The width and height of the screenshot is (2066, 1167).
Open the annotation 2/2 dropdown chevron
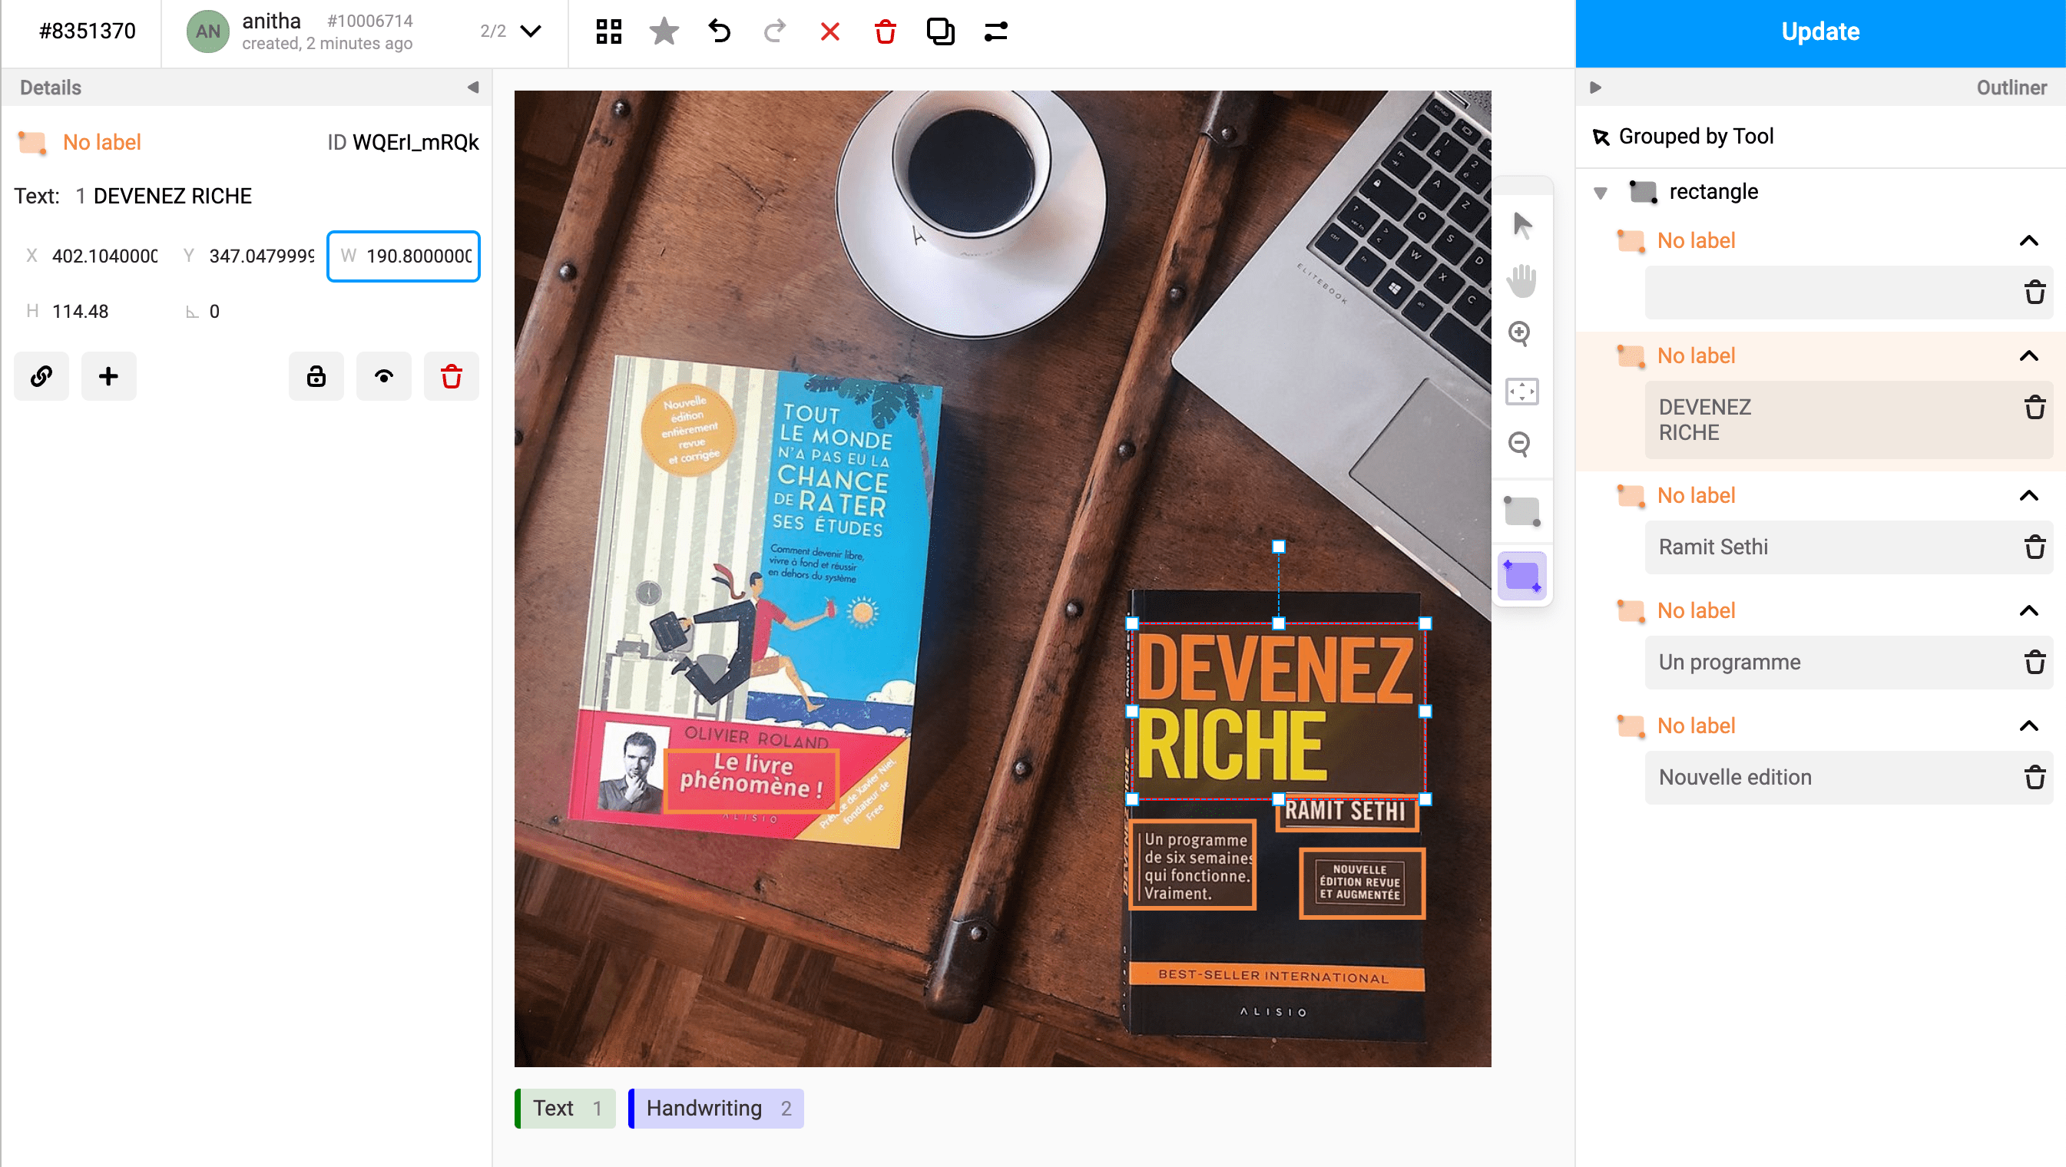[x=531, y=31]
